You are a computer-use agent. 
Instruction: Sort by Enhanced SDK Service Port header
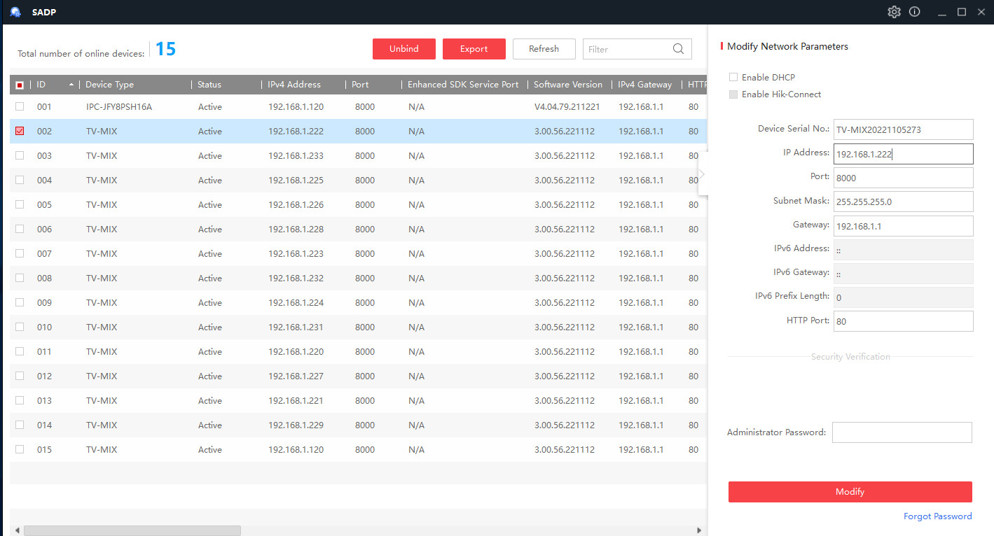pyautogui.click(x=463, y=85)
